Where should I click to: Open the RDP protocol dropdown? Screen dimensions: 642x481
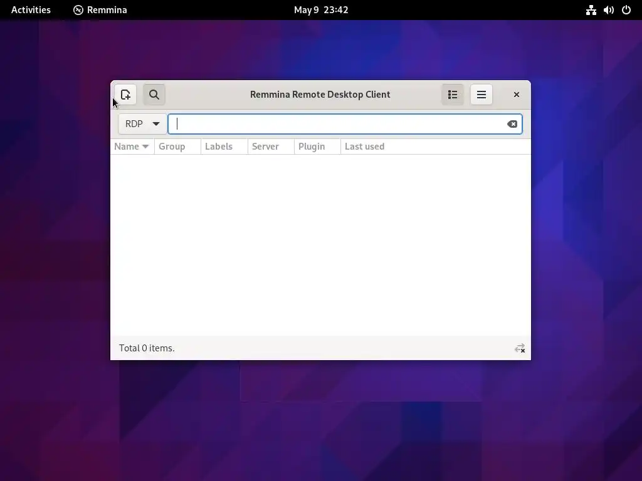click(142, 124)
